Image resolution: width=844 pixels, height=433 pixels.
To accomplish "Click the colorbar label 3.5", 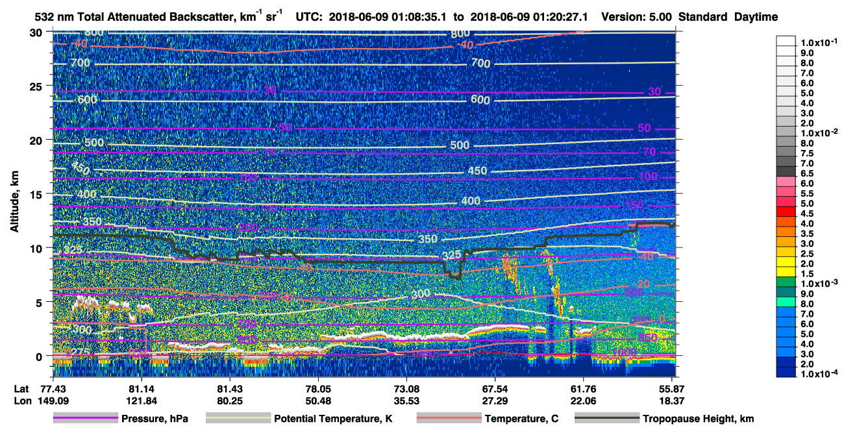I will (808, 234).
